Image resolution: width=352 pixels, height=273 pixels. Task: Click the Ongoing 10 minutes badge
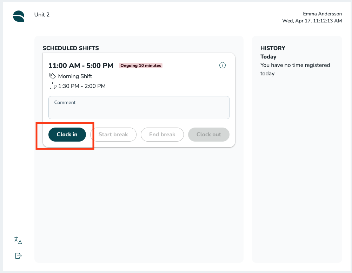tap(141, 66)
